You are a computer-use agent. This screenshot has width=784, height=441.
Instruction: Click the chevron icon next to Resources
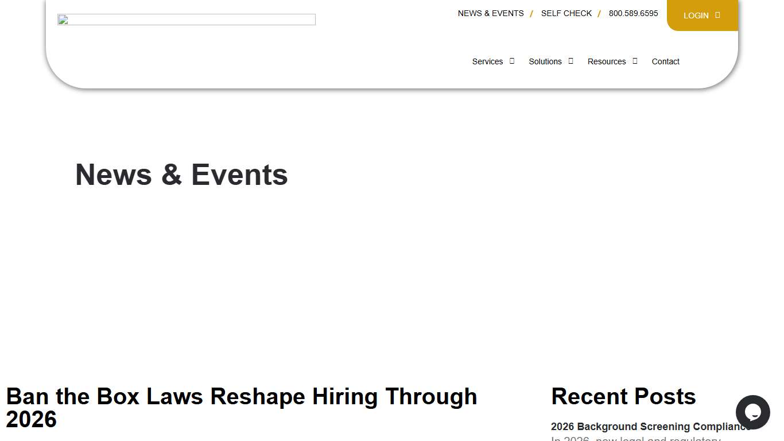[x=635, y=61]
